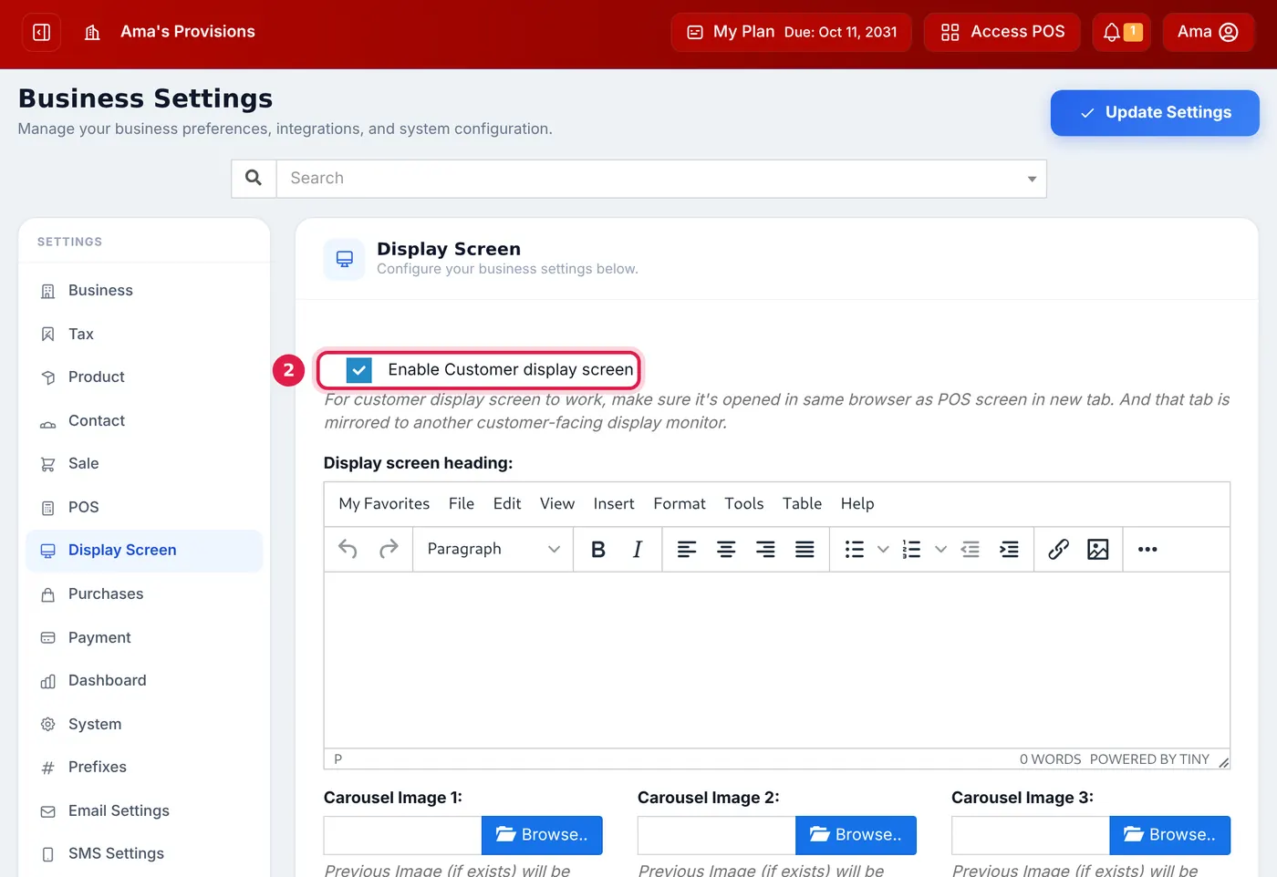Toggle bold formatting in the editor
Image resolution: width=1277 pixels, height=877 pixels.
(x=598, y=549)
